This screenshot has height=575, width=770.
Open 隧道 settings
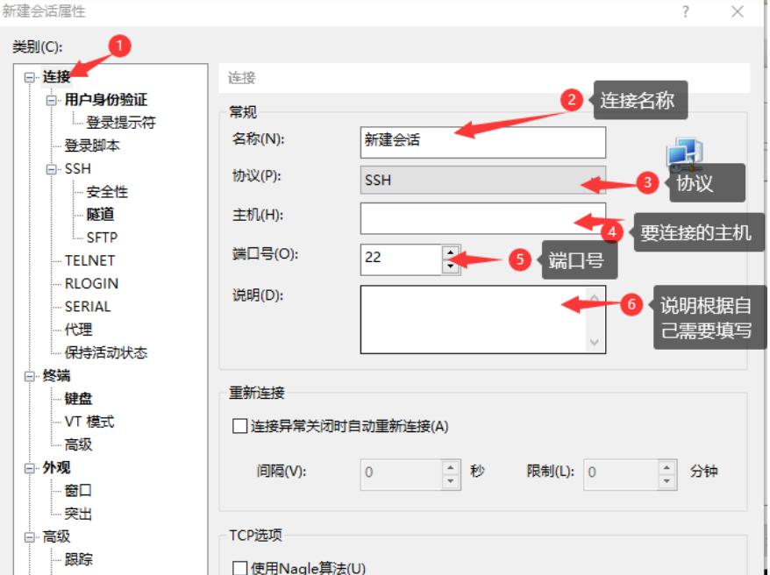coord(100,215)
